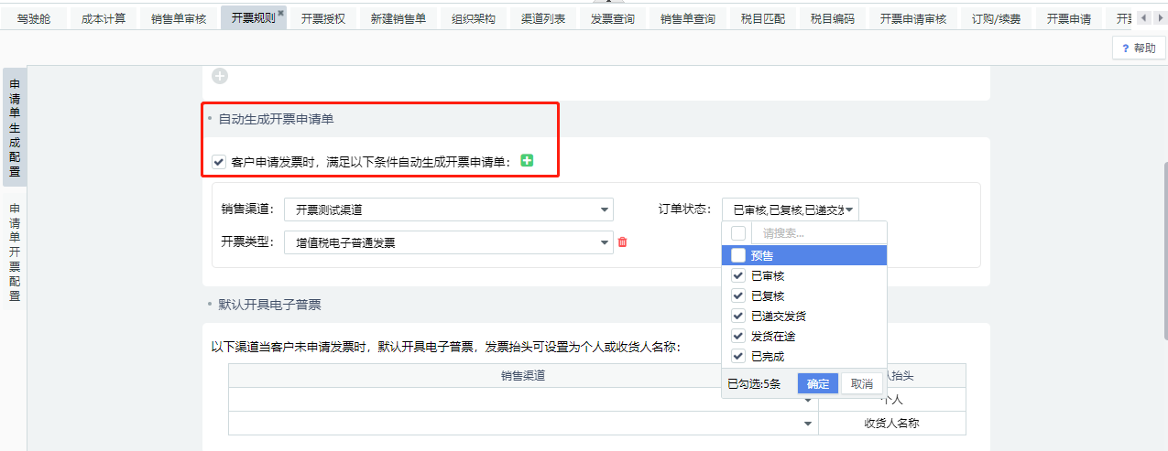
Task: Click the grey circular plus icon at top
Action: (219, 77)
